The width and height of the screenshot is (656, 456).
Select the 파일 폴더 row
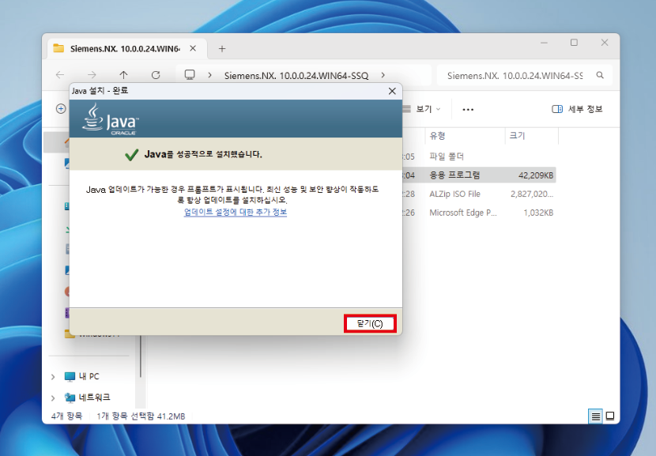pos(478,156)
